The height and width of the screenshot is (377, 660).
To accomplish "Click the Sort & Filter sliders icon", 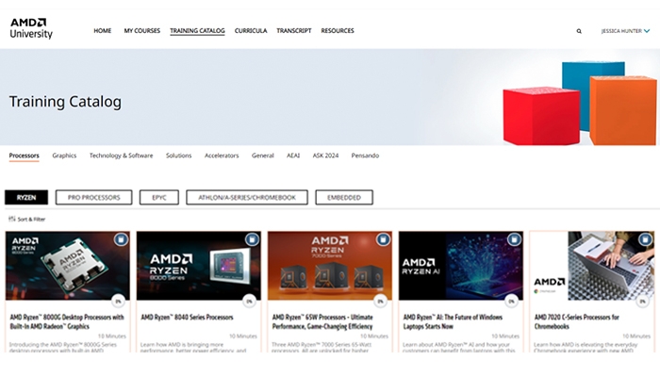I will click(11, 219).
